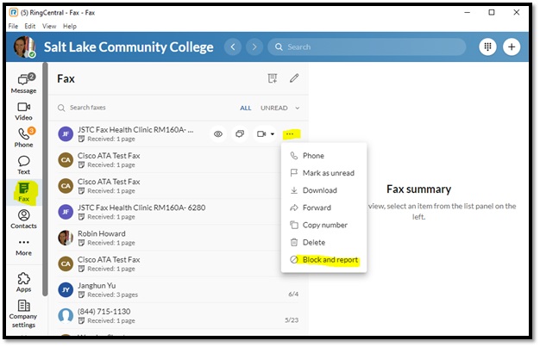Select Forward in the context menu

tap(323, 208)
